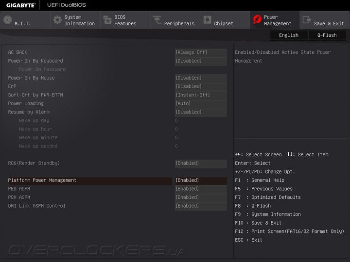Toggle the ErP Disabled setting

tap(201, 86)
